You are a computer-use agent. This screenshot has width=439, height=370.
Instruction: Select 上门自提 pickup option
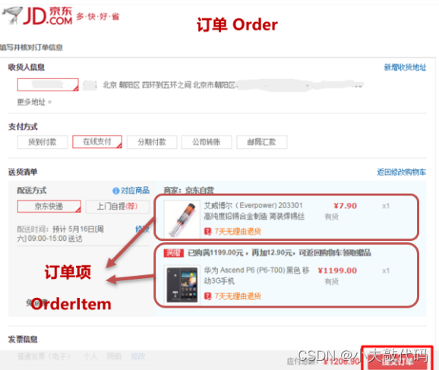pyautogui.click(x=117, y=207)
